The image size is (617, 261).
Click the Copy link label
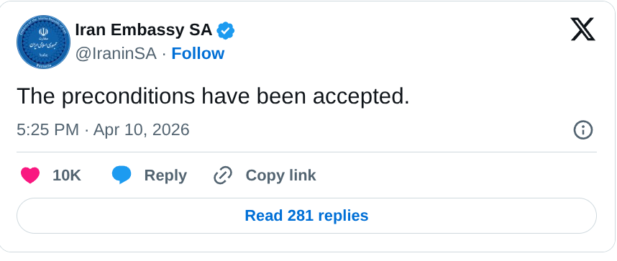(x=280, y=175)
